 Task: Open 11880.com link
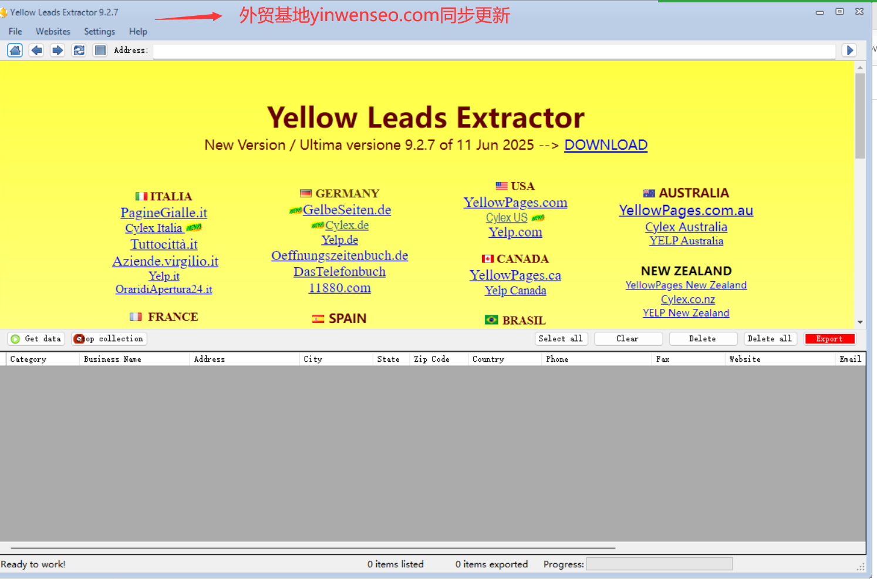[339, 288]
